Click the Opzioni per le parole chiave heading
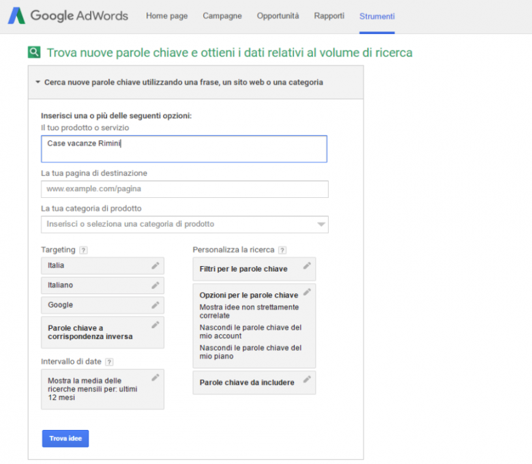 (x=249, y=295)
